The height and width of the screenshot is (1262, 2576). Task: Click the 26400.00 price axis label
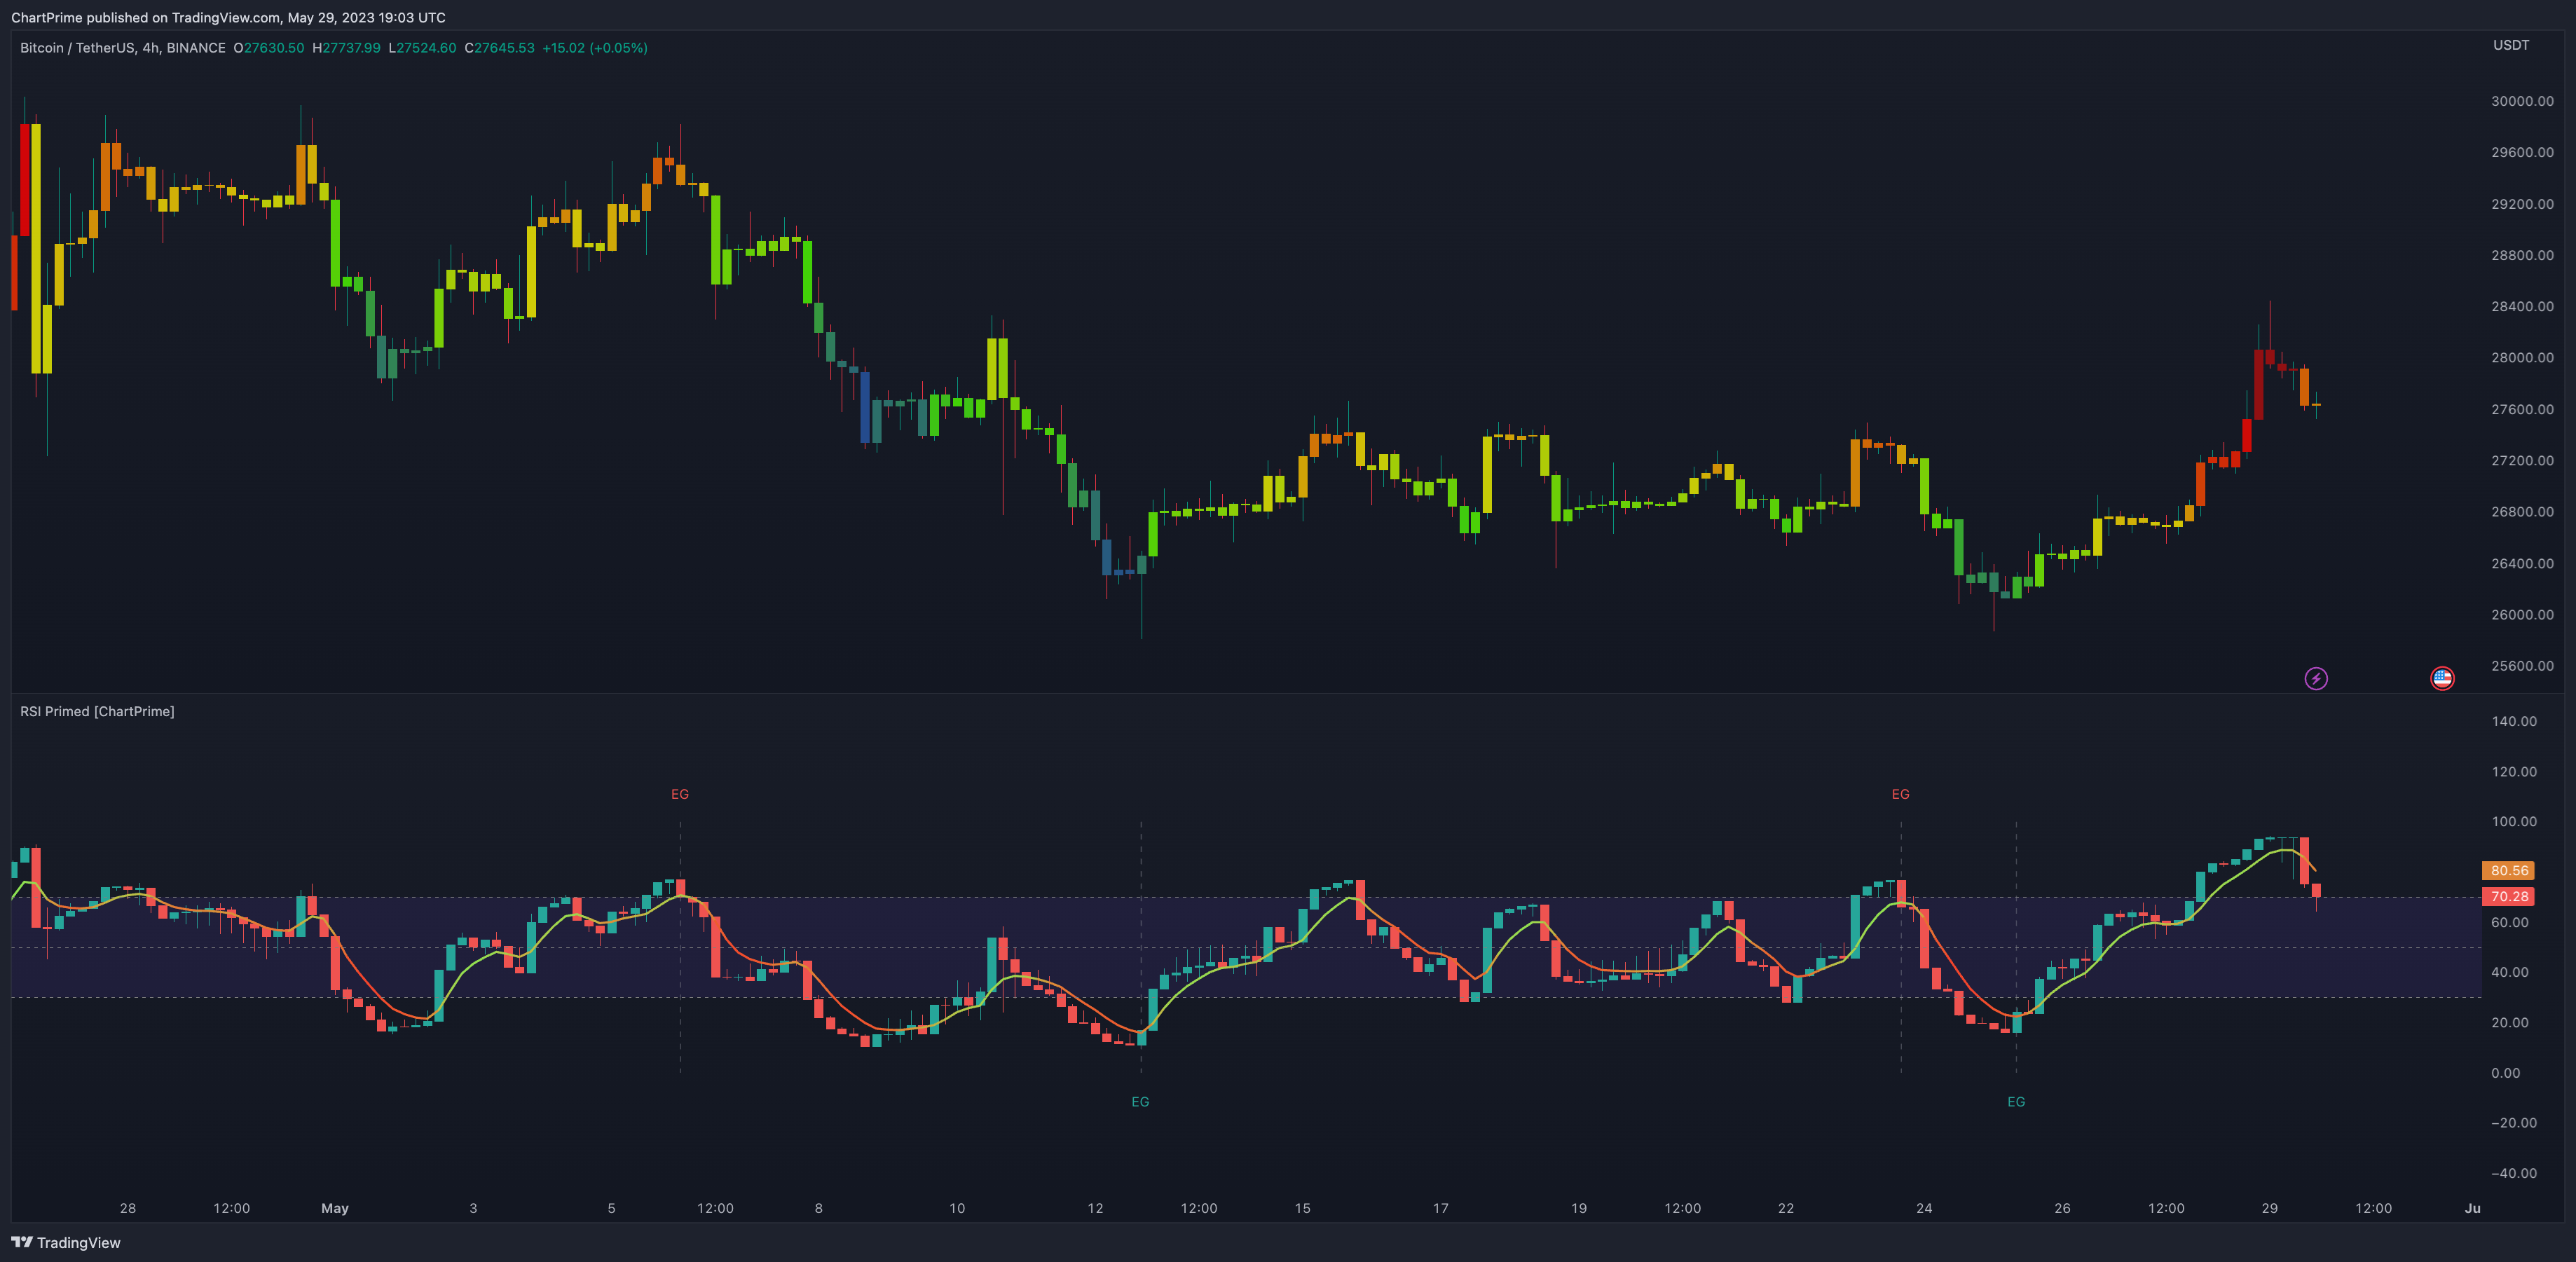[2522, 563]
